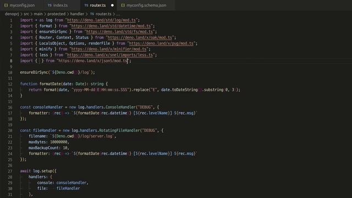Follow the std/datetime/mod.ts import link
This screenshot has width=352, height=198.
tap(111, 26)
